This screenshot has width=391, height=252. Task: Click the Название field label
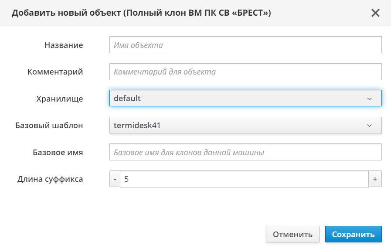tap(64, 45)
